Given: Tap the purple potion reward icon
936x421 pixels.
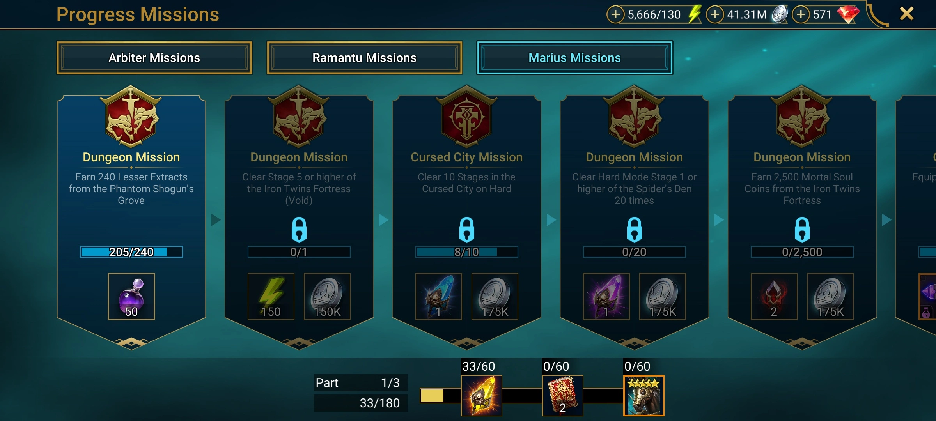Looking at the screenshot, I should (x=131, y=297).
